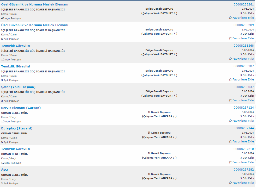Select the '6 Açık Pozisyon' text

[x=10, y=39]
